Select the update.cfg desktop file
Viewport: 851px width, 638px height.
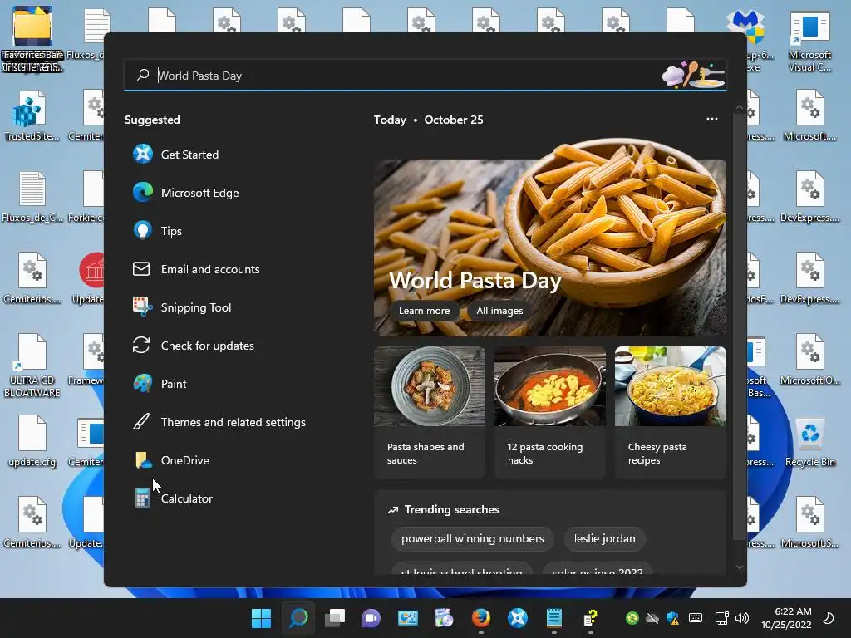click(x=32, y=441)
